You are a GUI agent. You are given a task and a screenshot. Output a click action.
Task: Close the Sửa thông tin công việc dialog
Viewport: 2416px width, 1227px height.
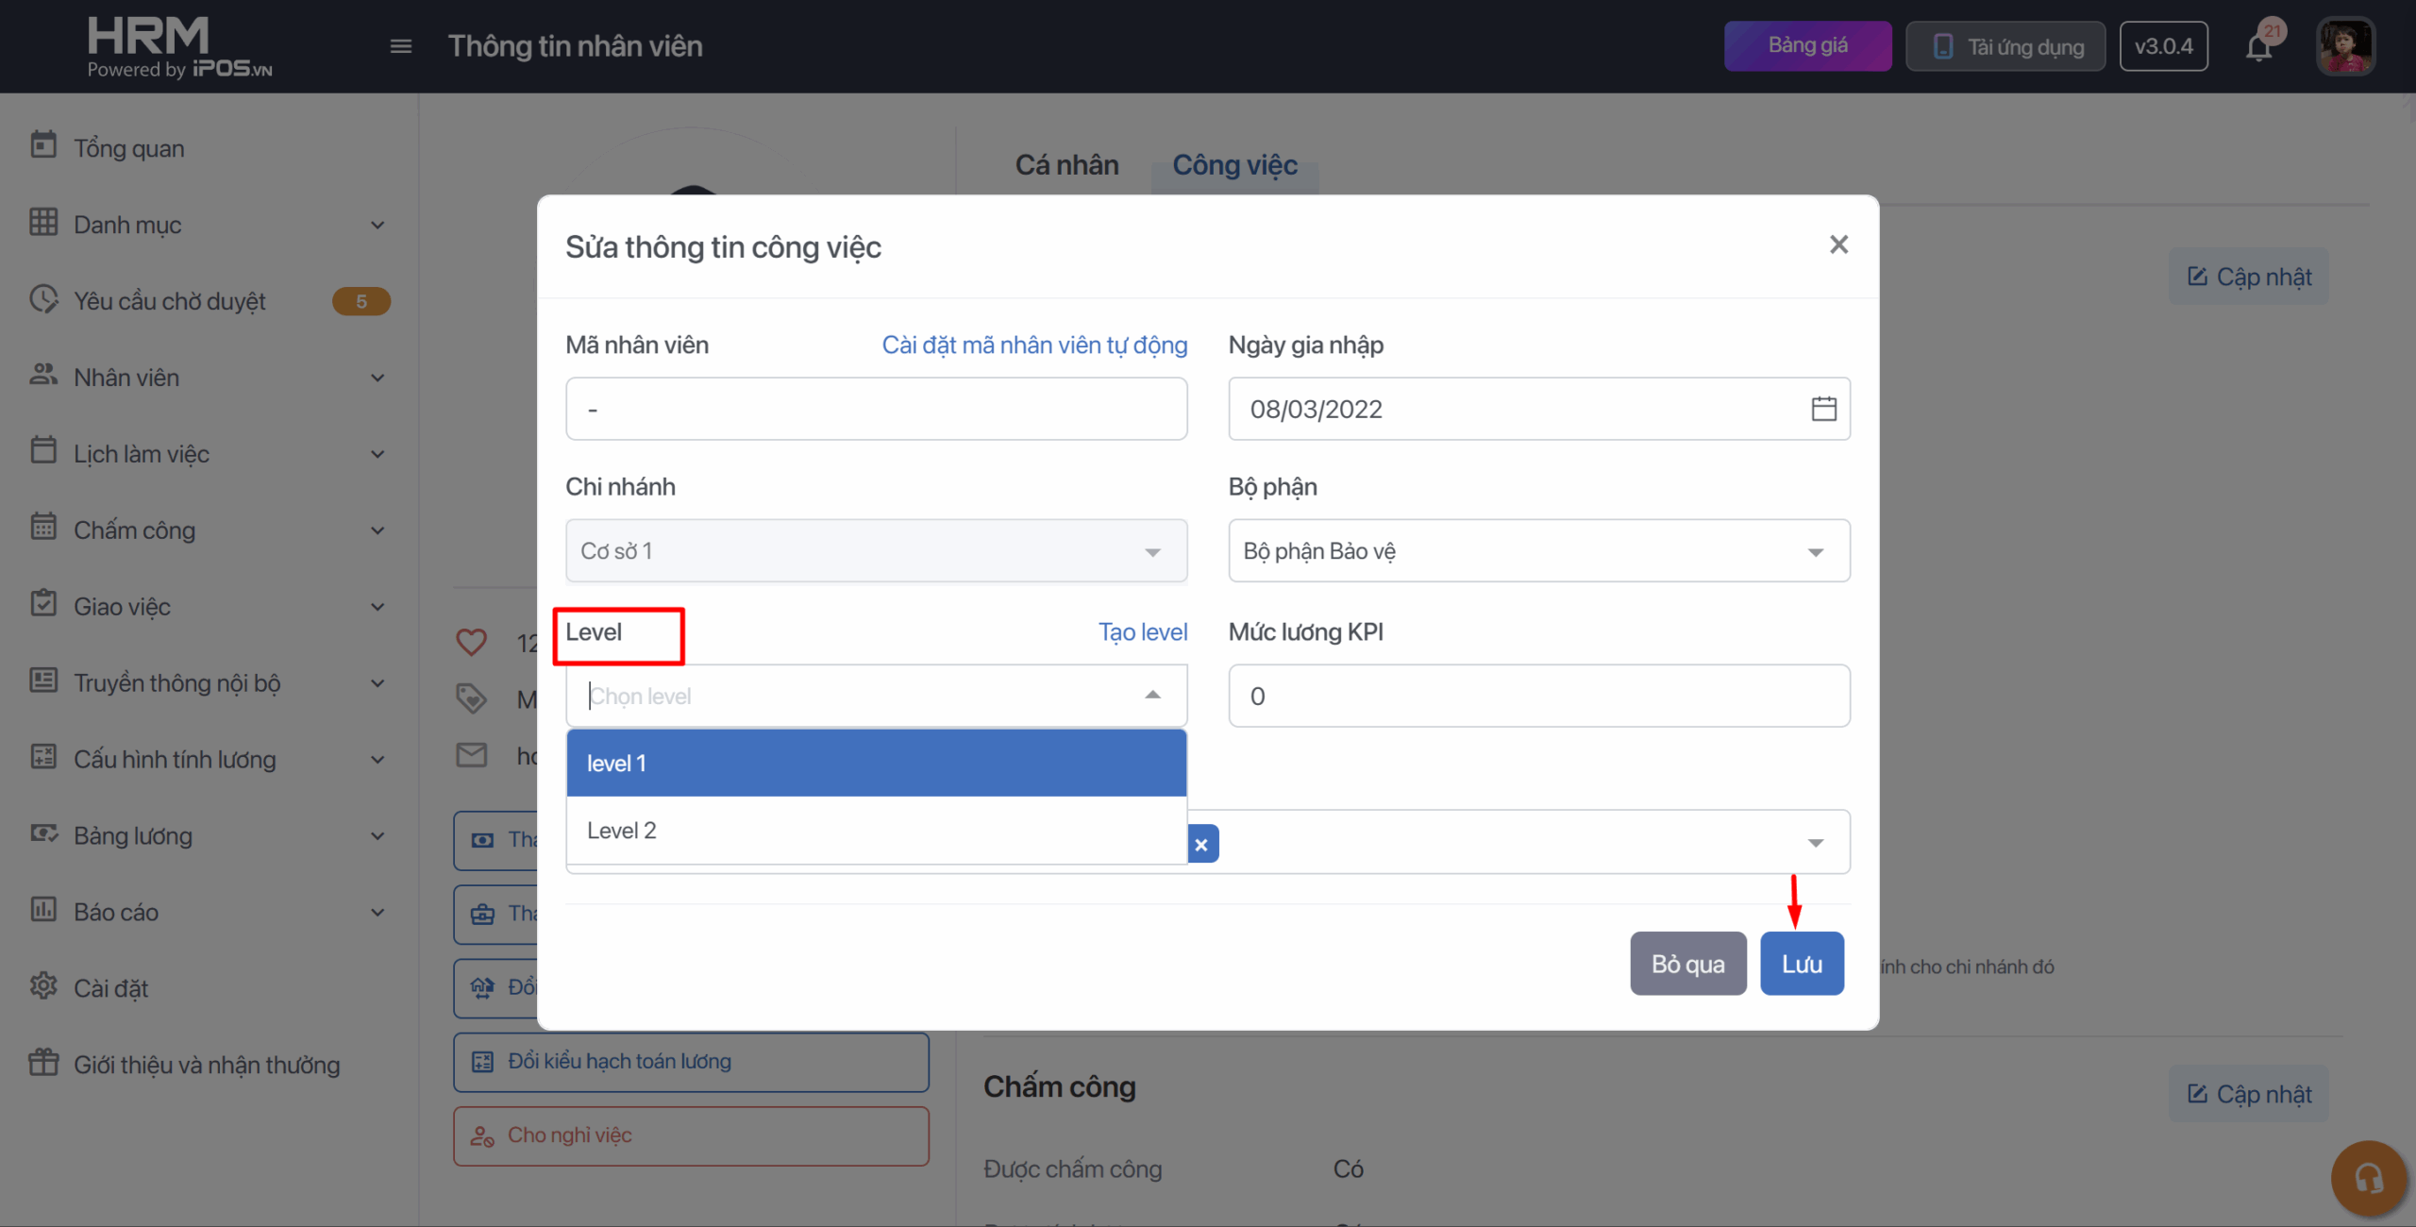click(1838, 245)
